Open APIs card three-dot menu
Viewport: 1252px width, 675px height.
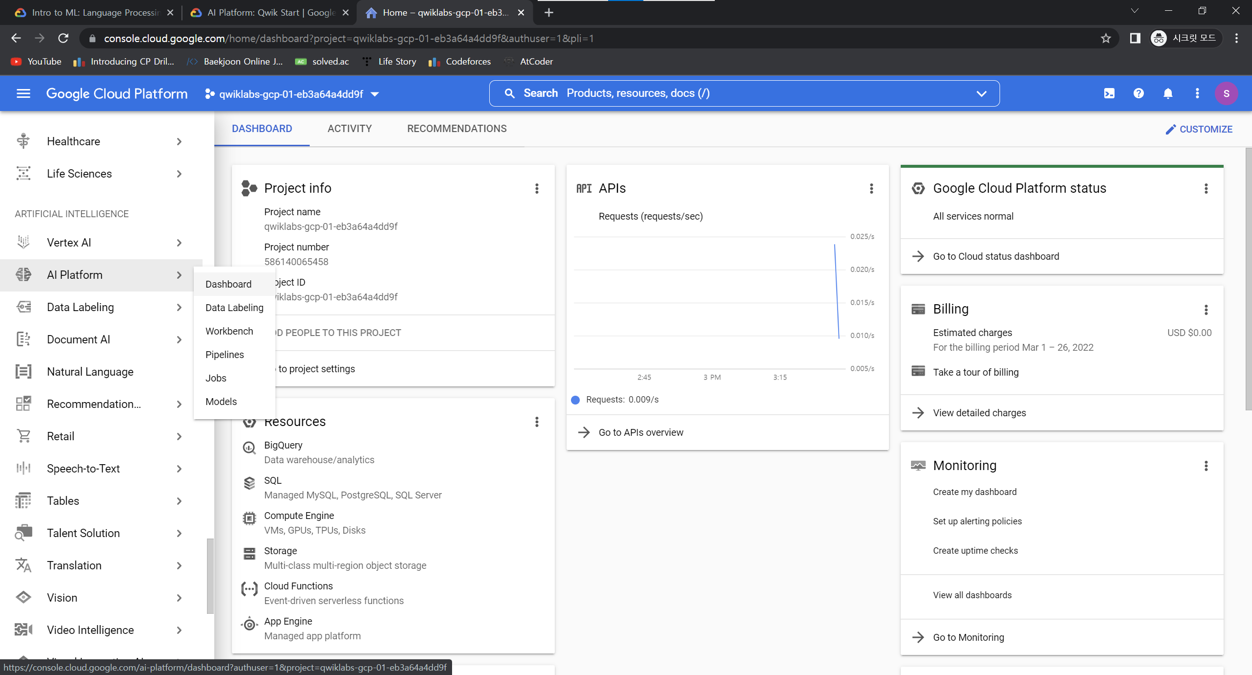click(x=871, y=188)
